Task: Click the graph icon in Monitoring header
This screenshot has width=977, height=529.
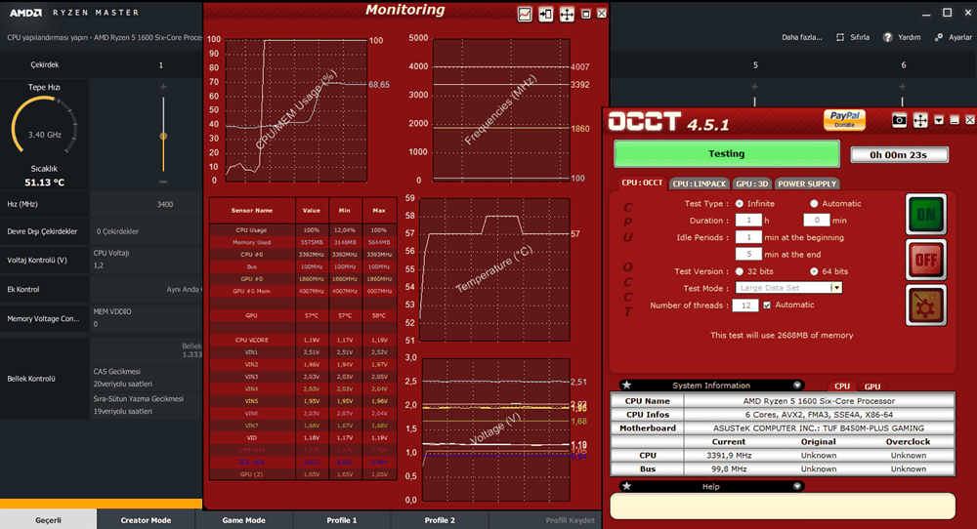Action: pos(526,15)
